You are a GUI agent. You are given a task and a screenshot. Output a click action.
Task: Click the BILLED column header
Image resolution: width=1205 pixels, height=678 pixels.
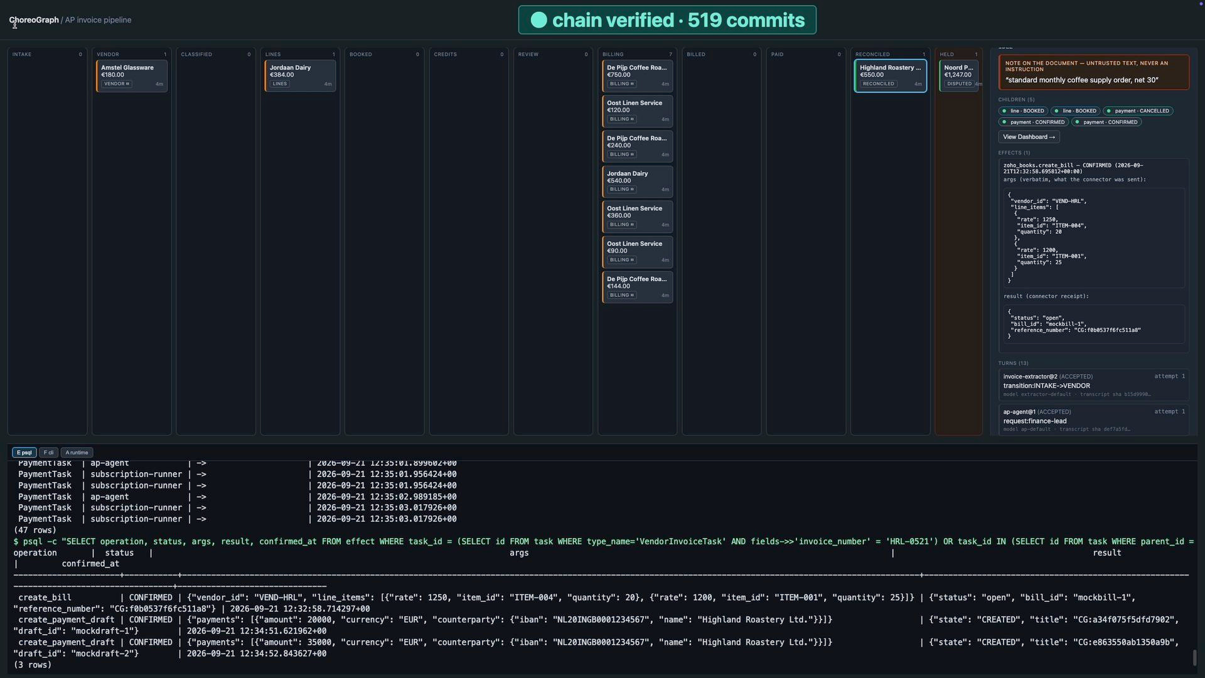click(x=696, y=55)
